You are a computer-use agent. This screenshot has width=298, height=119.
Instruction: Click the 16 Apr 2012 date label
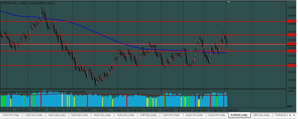[23, 110]
